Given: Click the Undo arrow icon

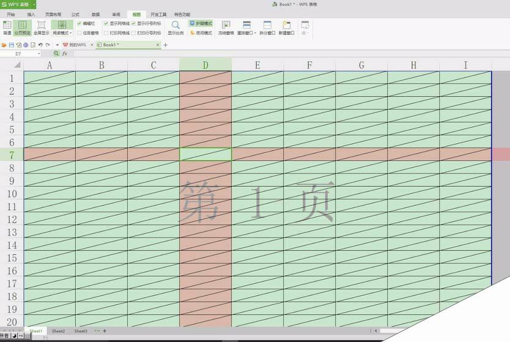Looking at the screenshot, I should tap(40, 45).
